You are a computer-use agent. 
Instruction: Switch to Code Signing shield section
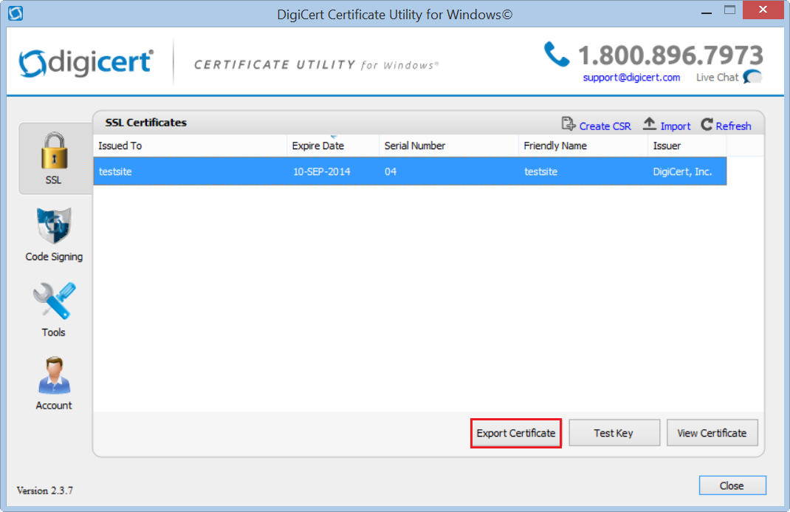(x=54, y=234)
